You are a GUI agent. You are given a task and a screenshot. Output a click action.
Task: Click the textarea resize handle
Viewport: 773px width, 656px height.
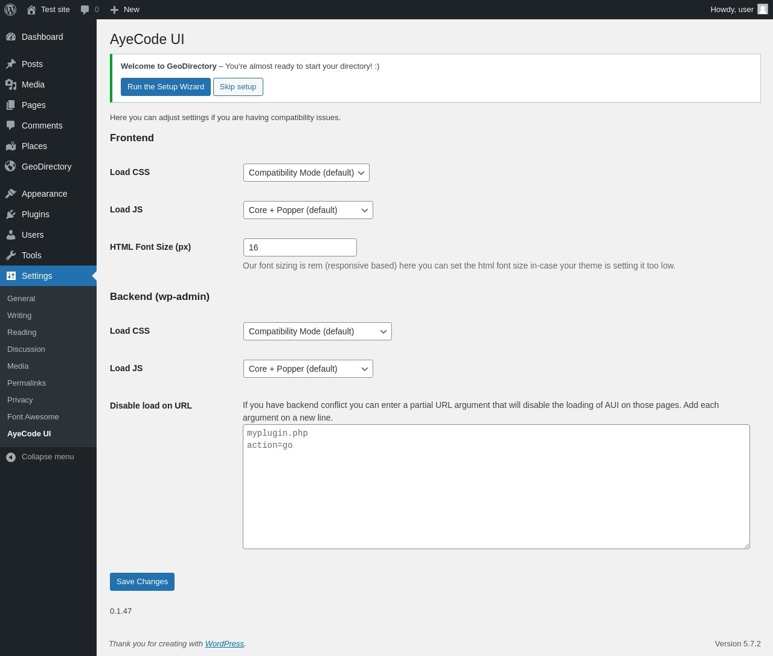(x=746, y=546)
